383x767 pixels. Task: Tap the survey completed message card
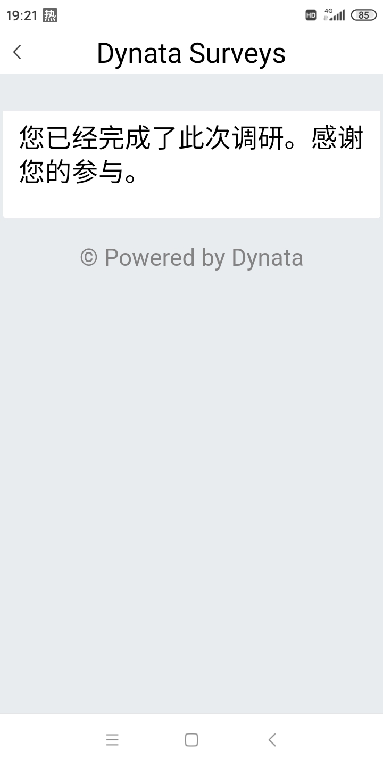[x=191, y=165]
